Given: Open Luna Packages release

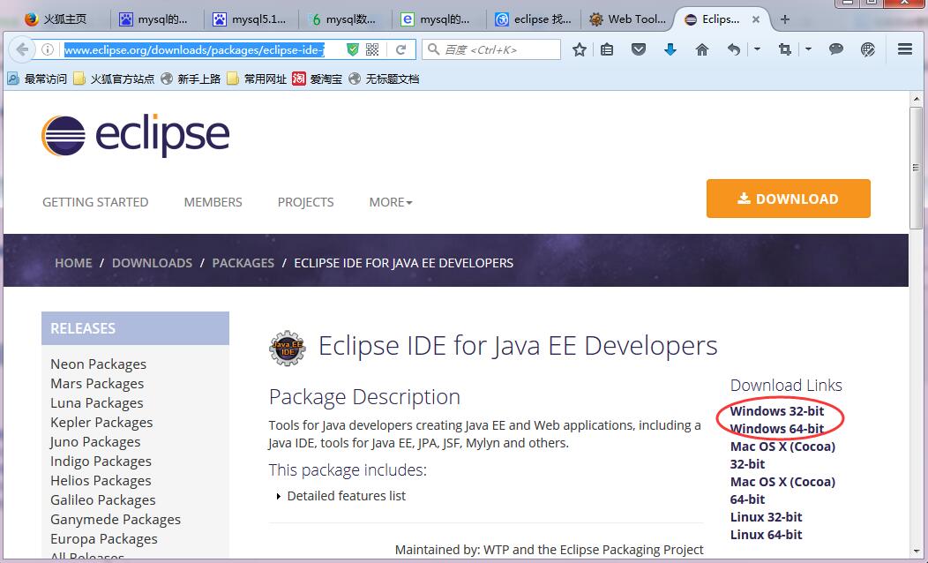Looking at the screenshot, I should tap(96, 403).
